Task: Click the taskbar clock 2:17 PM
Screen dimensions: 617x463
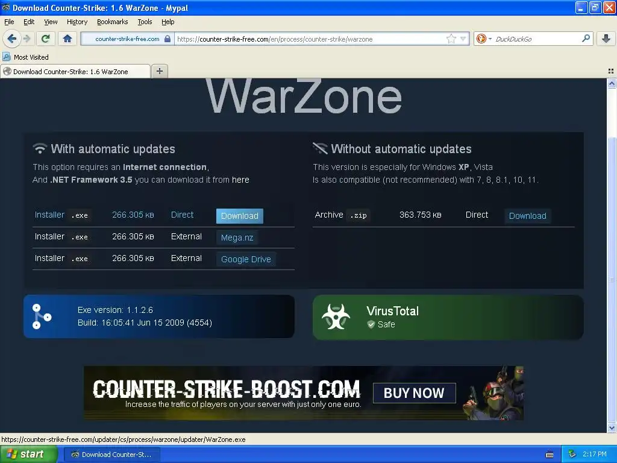Action: 595,455
